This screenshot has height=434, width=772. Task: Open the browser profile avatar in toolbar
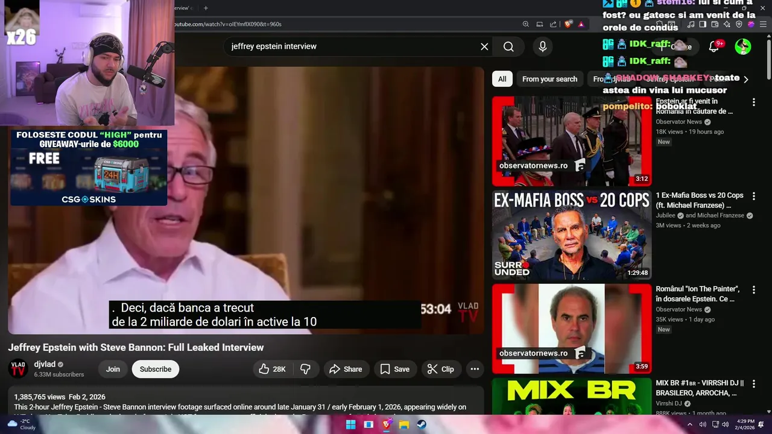[x=751, y=24]
